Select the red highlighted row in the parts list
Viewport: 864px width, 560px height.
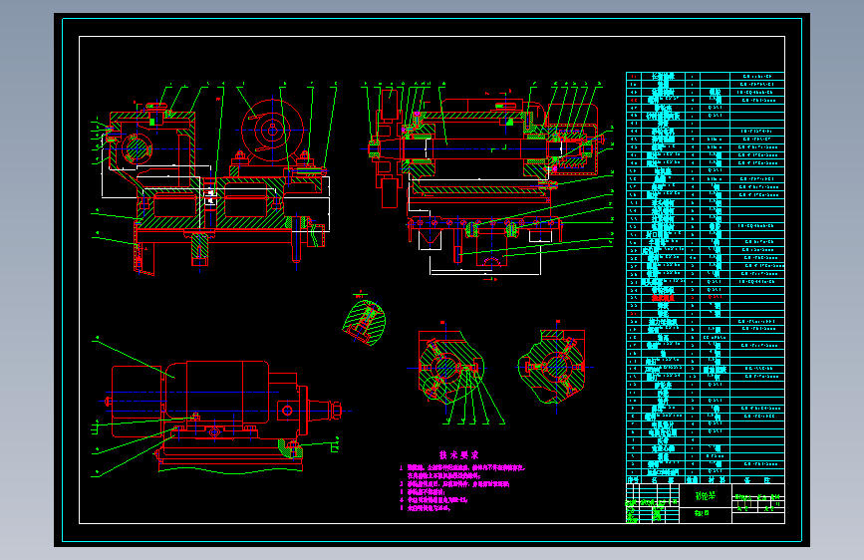click(x=706, y=298)
